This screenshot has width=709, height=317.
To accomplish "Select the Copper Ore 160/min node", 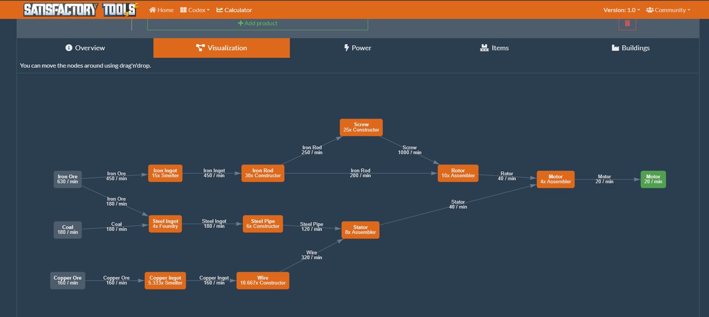I will coord(67,280).
